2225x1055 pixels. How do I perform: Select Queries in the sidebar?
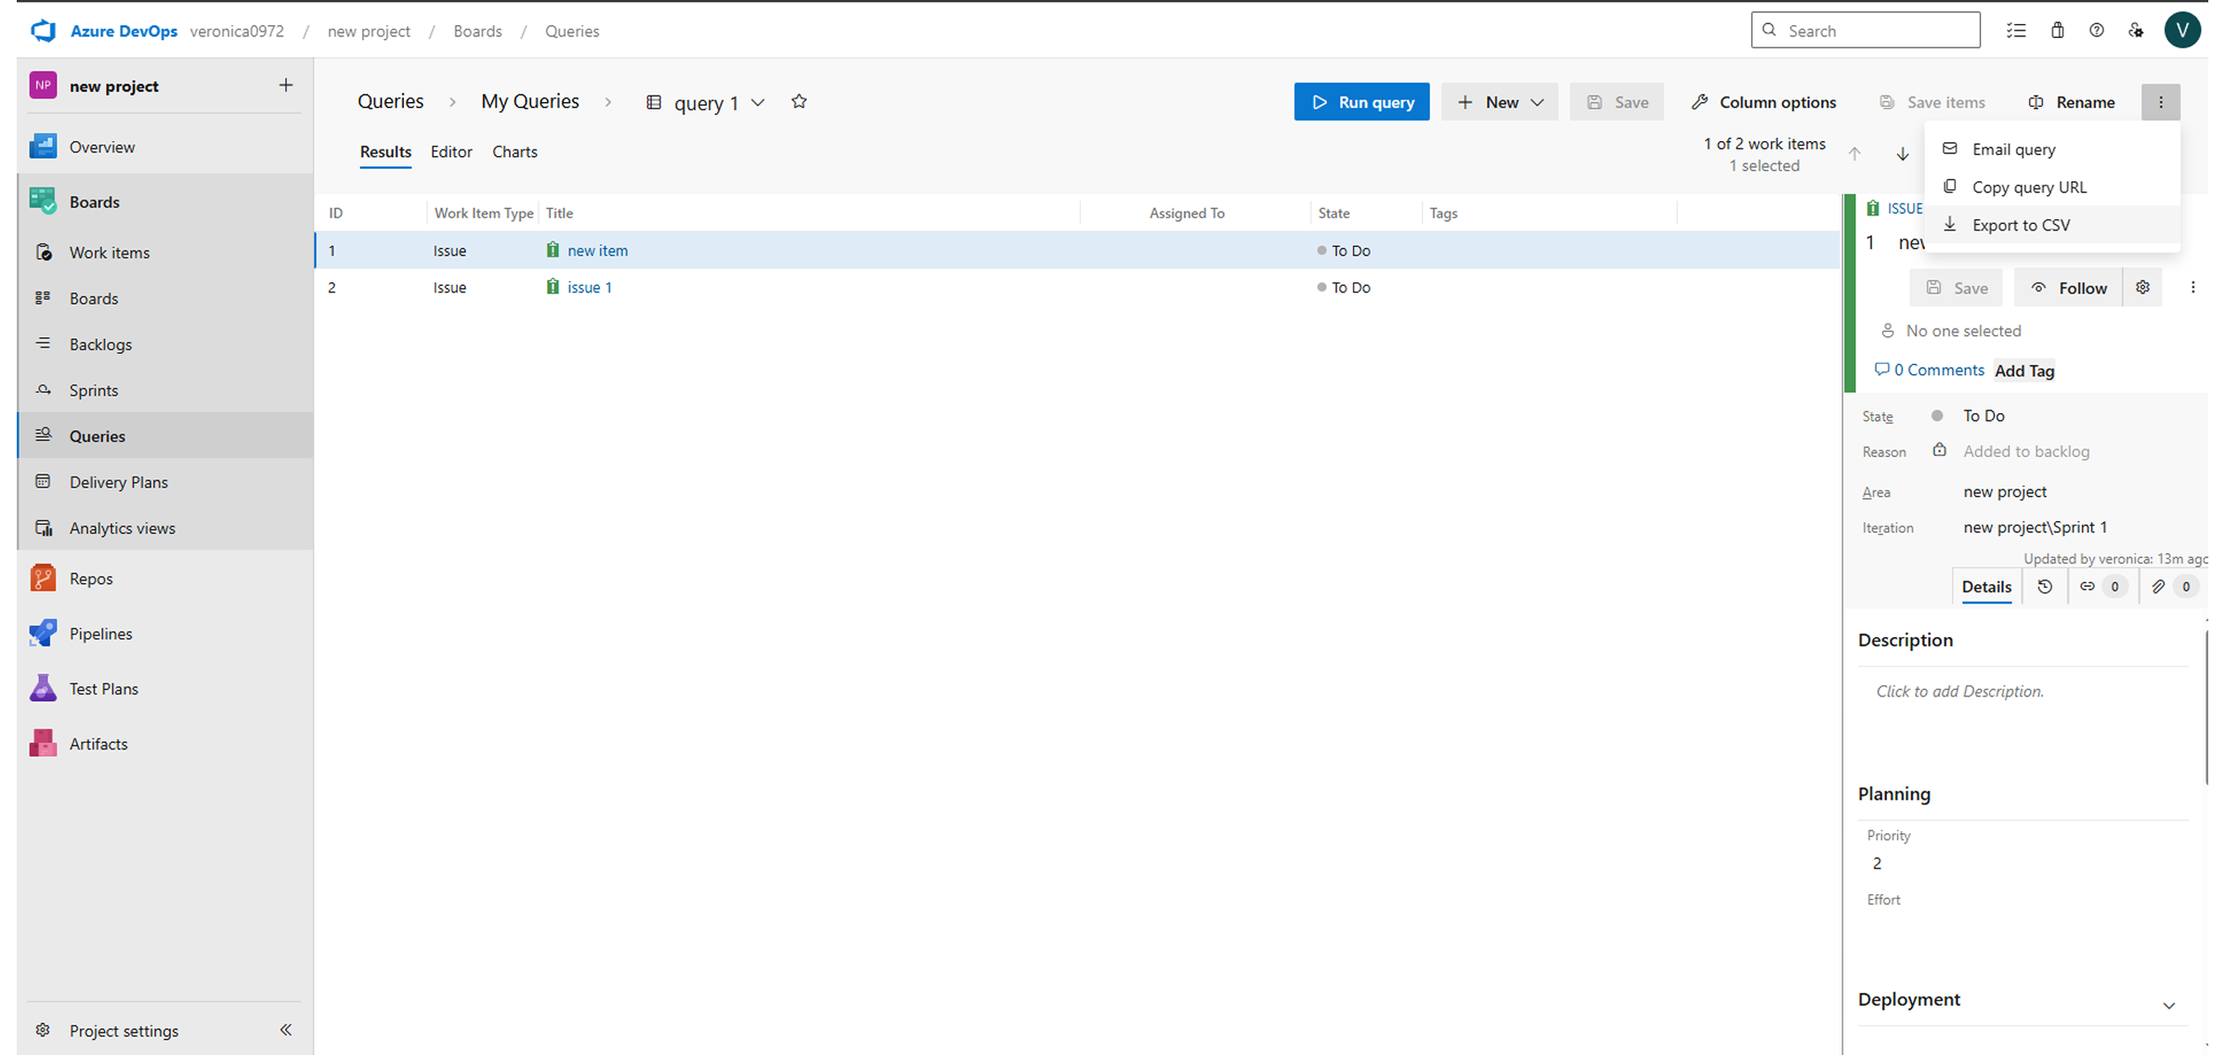click(x=165, y=436)
